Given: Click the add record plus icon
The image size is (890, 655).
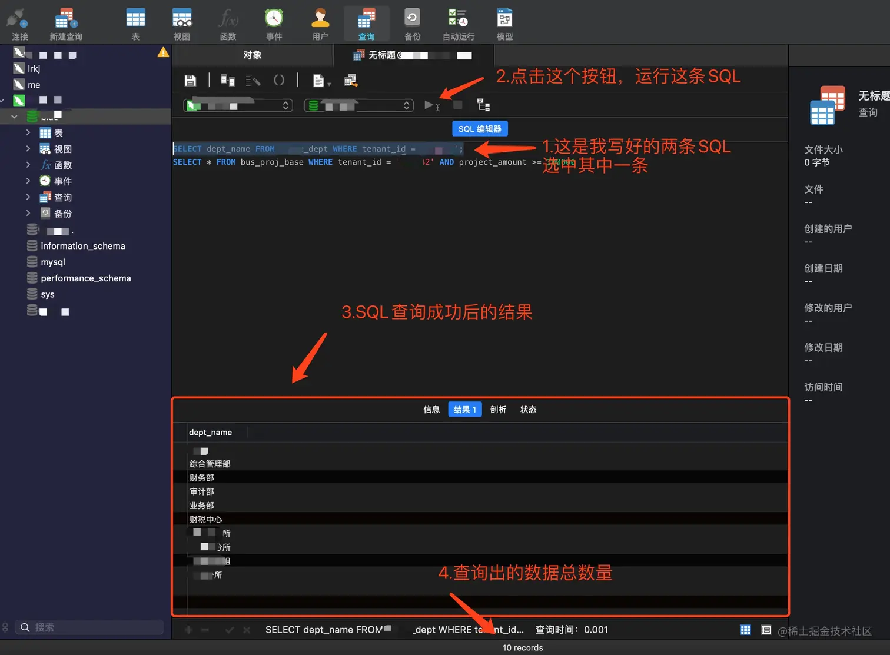Looking at the screenshot, I should [x=188, y=630].
